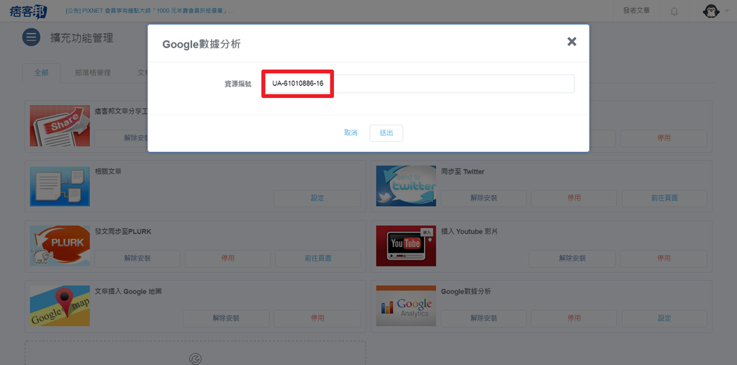This screenshot has height=365, width=737.
Task: Click the penguin user avatar
Action: click(x=711, y=11)
